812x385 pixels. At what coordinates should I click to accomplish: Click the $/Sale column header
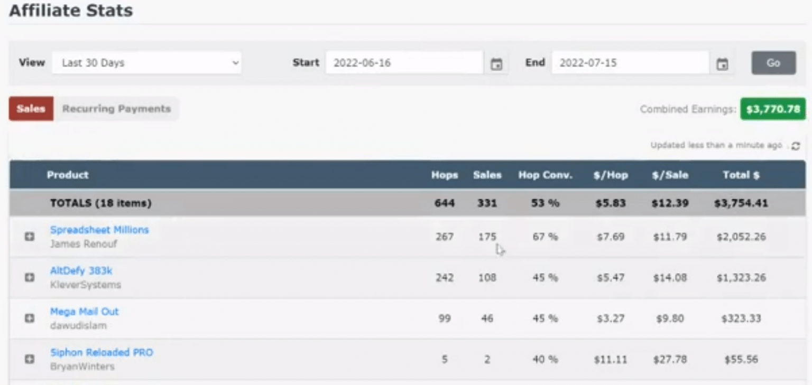670,175
